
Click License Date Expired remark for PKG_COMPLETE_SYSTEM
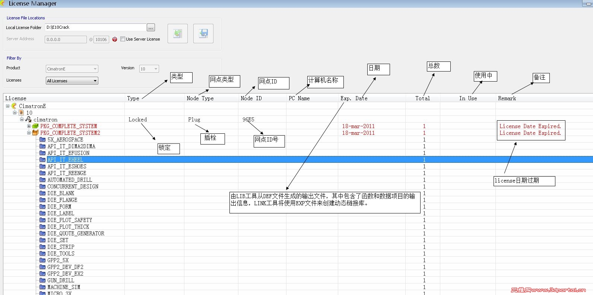[x=530, y=126]
